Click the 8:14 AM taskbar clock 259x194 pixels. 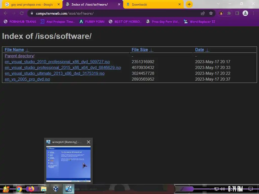click(235, 189)
